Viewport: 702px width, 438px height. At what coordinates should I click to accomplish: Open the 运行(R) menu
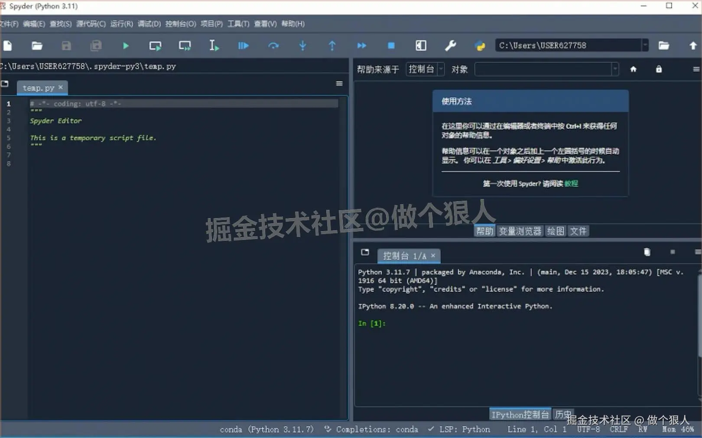tap(122, 24)
